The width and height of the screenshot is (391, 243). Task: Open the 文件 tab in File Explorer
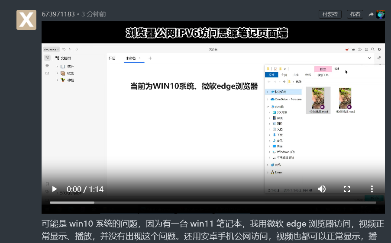(271, 75)
